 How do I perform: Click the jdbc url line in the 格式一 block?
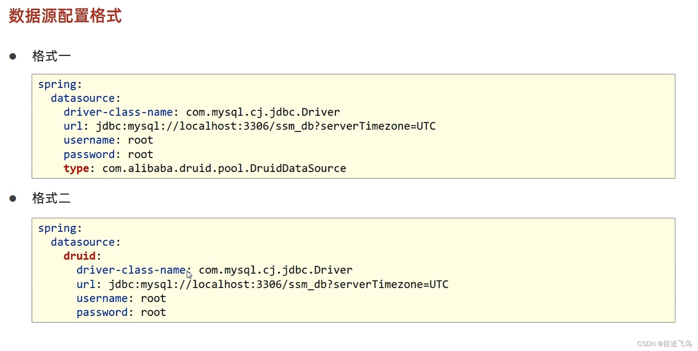(x=250, y=126)
